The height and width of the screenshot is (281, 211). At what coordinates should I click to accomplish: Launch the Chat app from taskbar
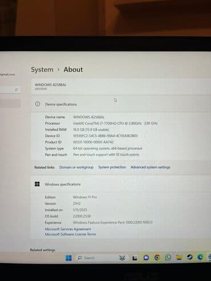pos(146,258)
